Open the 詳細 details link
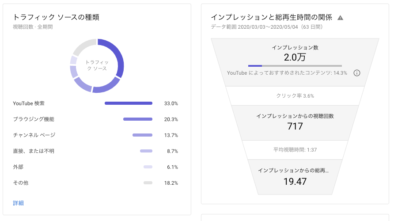The width and height of the screenshot is (394, 221). (x=19, y=203)
